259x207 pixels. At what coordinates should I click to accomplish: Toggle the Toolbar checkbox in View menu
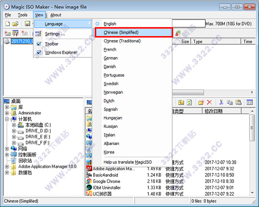[x=40, y=44]
